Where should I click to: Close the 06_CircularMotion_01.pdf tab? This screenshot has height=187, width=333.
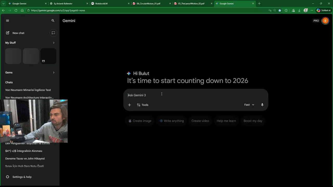coord(170,4)
